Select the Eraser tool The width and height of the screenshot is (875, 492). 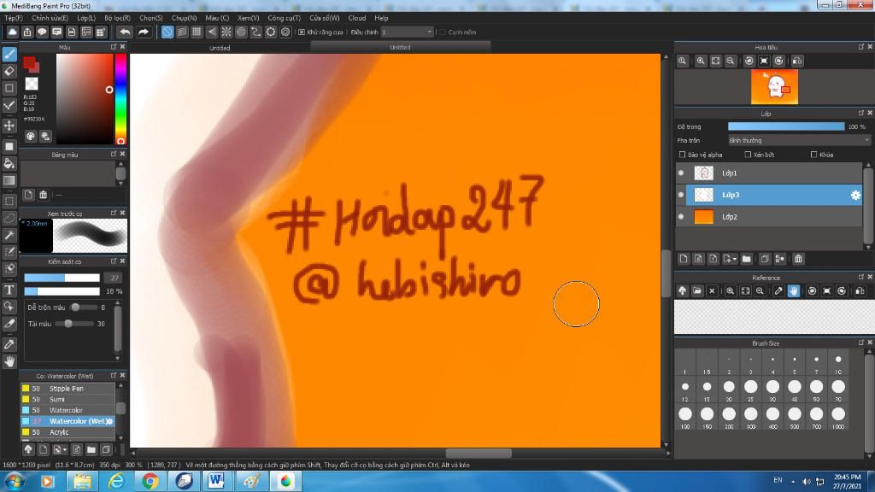tap(9, 71)
